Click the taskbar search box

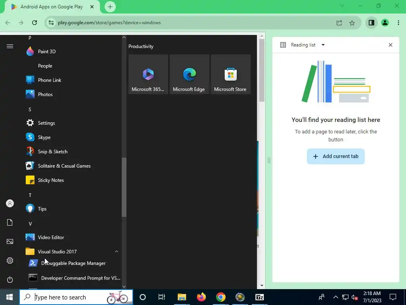[x=76, y=297]
